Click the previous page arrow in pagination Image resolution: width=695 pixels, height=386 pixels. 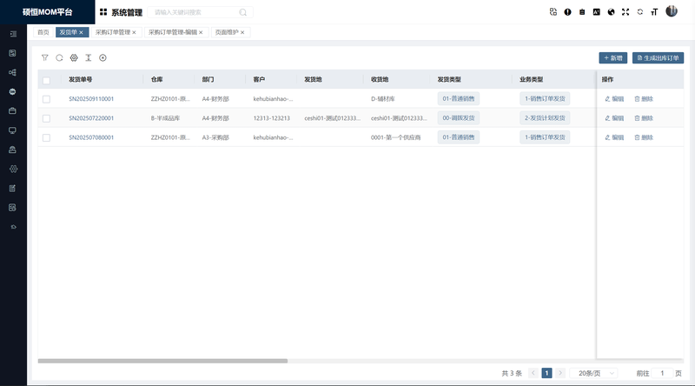tap(533, 373)
